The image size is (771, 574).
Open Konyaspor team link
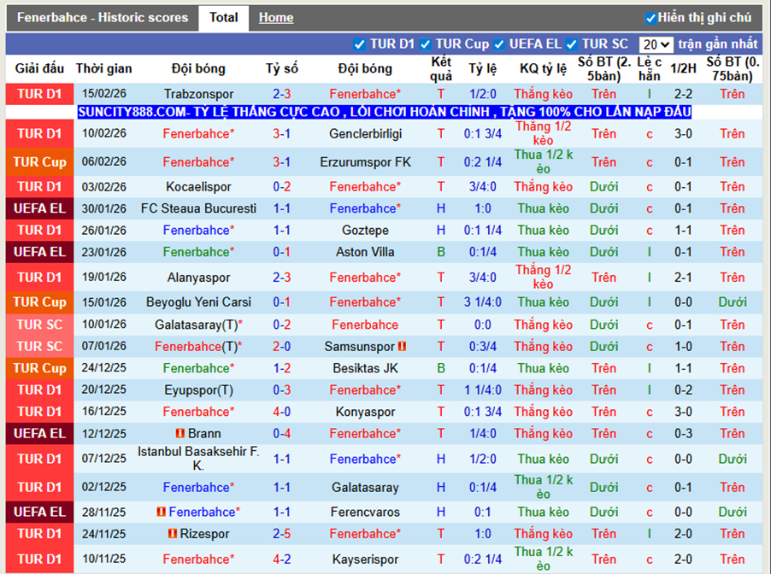(365, 412)
